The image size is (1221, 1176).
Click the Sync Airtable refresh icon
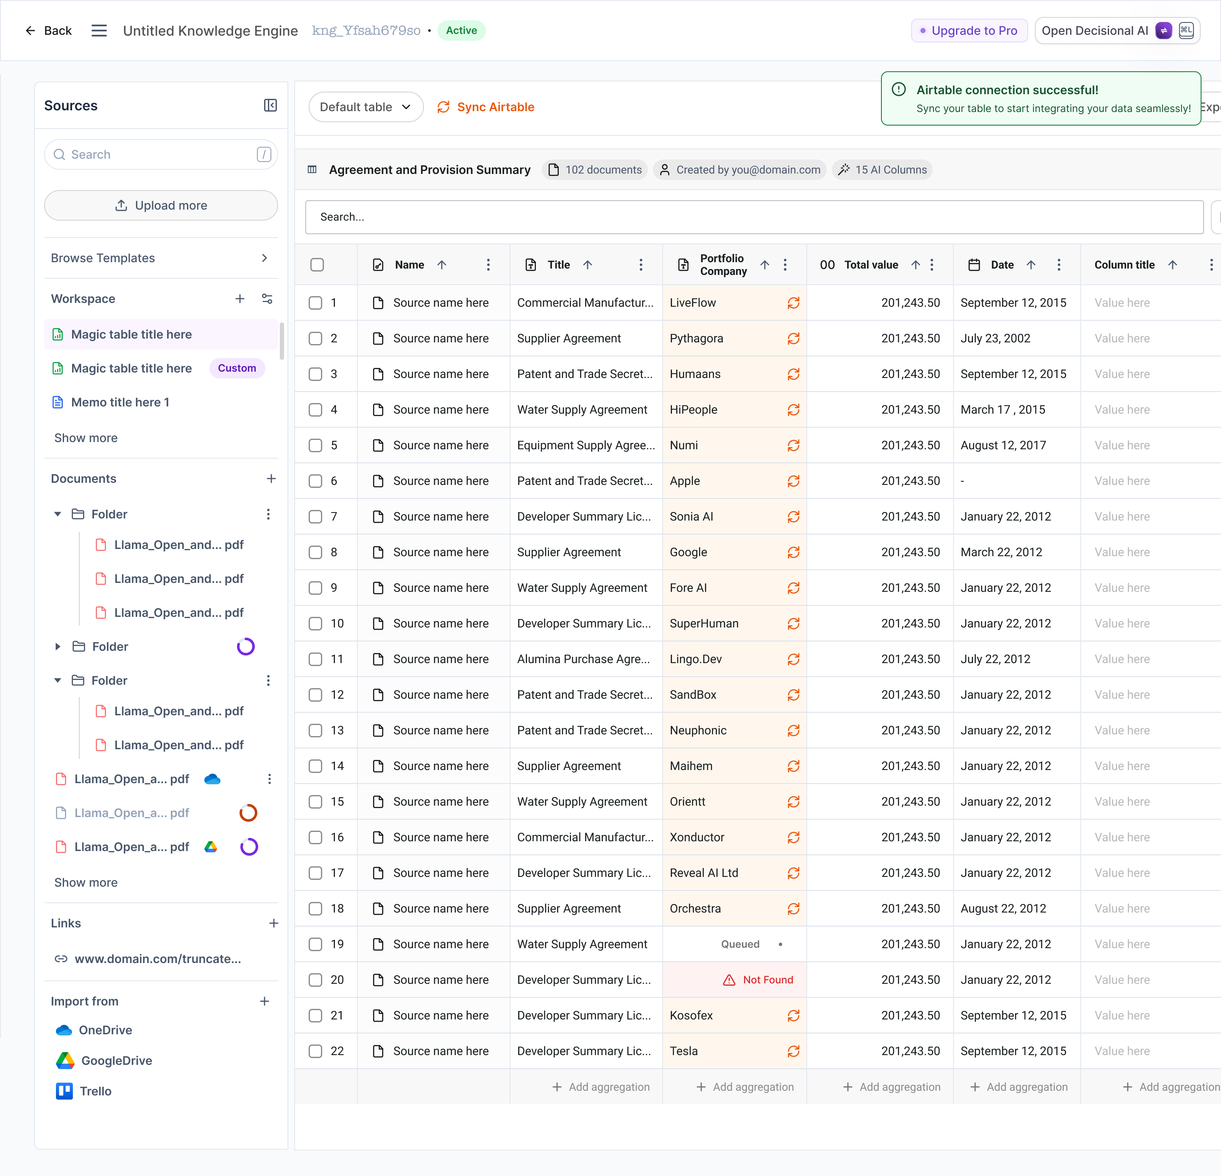(443, 107)
